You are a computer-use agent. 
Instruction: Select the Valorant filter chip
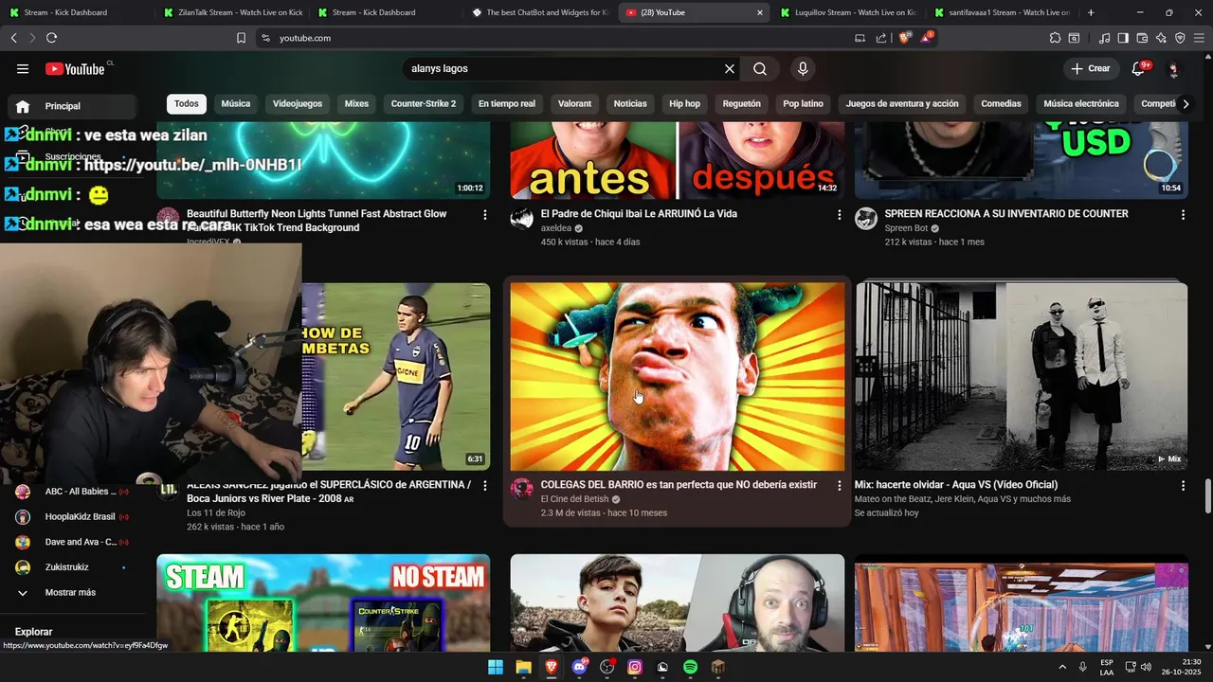coord(574,103)
